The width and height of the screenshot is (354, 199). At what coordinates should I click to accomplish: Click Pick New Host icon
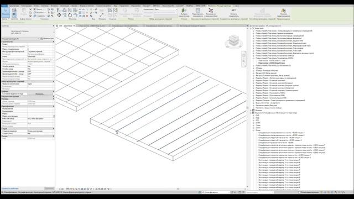tap(184, 11)
